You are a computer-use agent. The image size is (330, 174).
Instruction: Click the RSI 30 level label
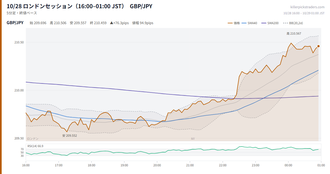[x=22, y=156]
